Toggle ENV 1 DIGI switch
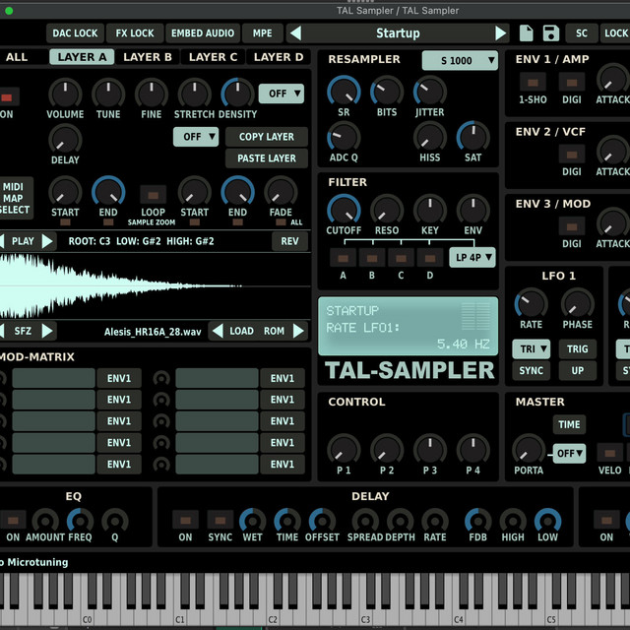The width and height of the screenshot is (630, 630). 572,83
